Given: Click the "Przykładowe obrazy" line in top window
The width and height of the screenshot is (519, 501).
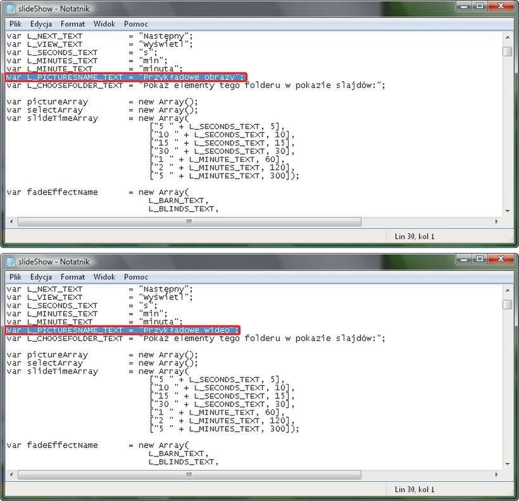Looking at the screenshot, I should point(126,77).
